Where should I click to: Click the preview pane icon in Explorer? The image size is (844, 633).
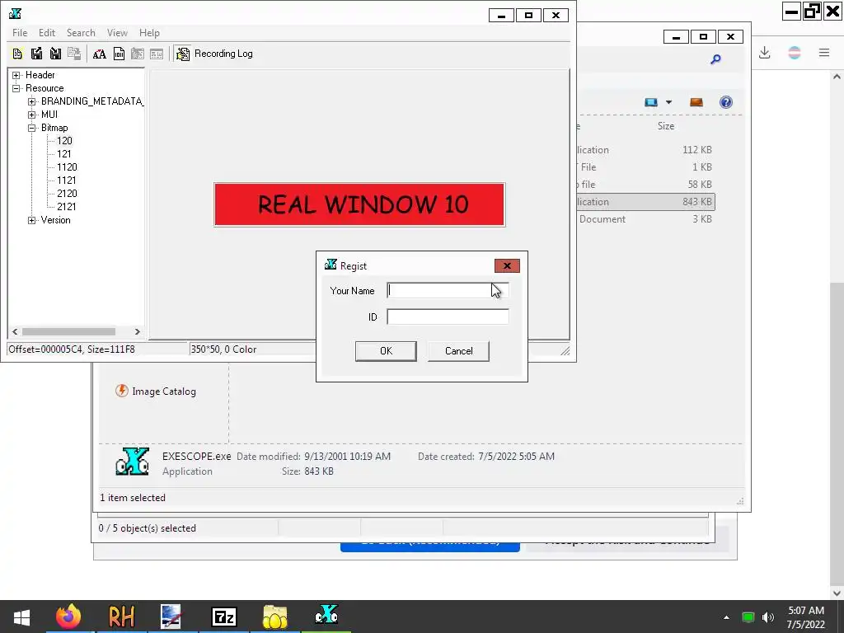pos(696,102)
